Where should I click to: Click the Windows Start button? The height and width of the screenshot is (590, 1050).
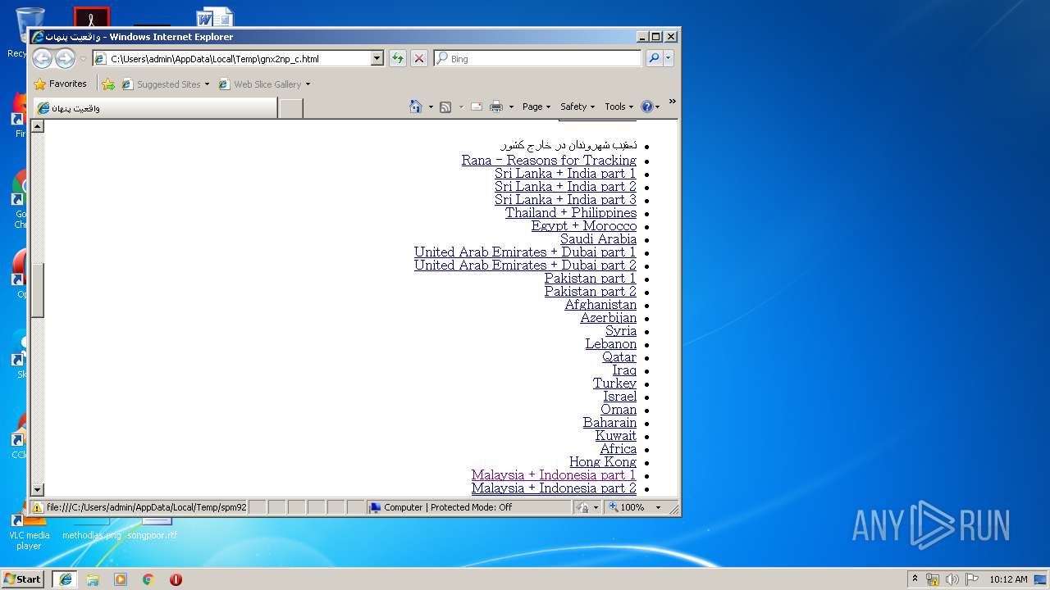click(x=23, y=579)
